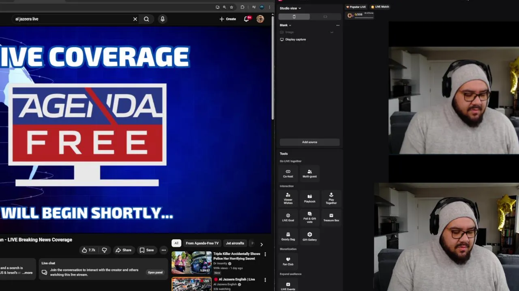Screen dimensions: 519x291
Task: Click the install app icon in address bar
Action: (x=217, y=7)
